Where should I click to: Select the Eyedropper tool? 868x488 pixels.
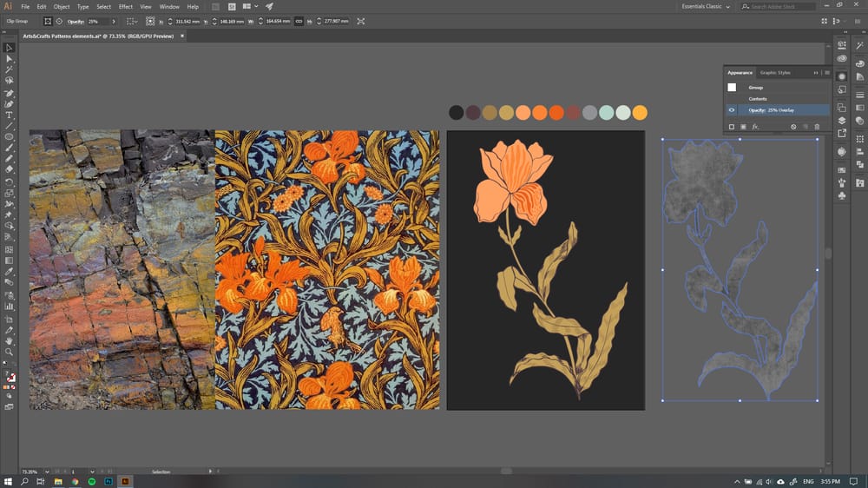9,272
